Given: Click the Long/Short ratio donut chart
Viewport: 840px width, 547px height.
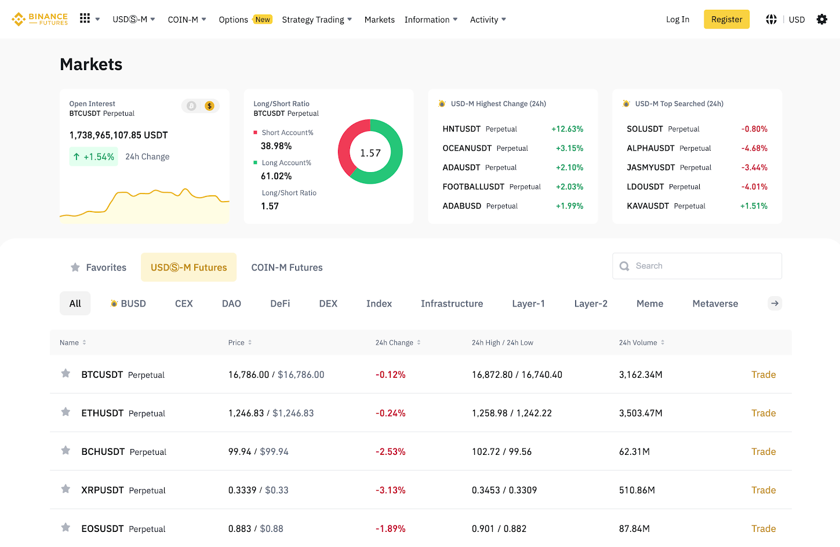Looking at the screenshot, I should [370, 152].
